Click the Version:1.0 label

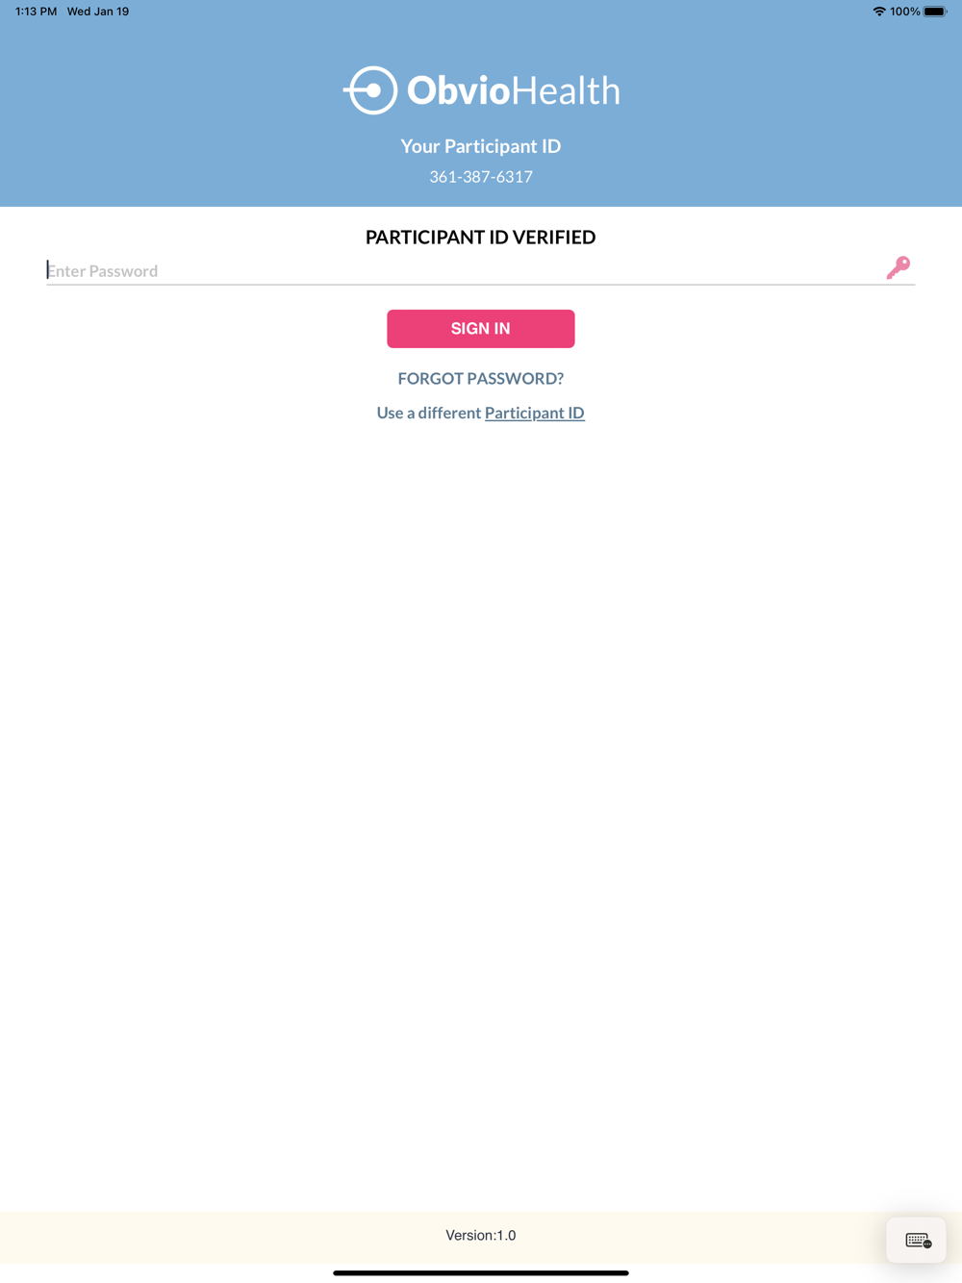point(481,1236)
